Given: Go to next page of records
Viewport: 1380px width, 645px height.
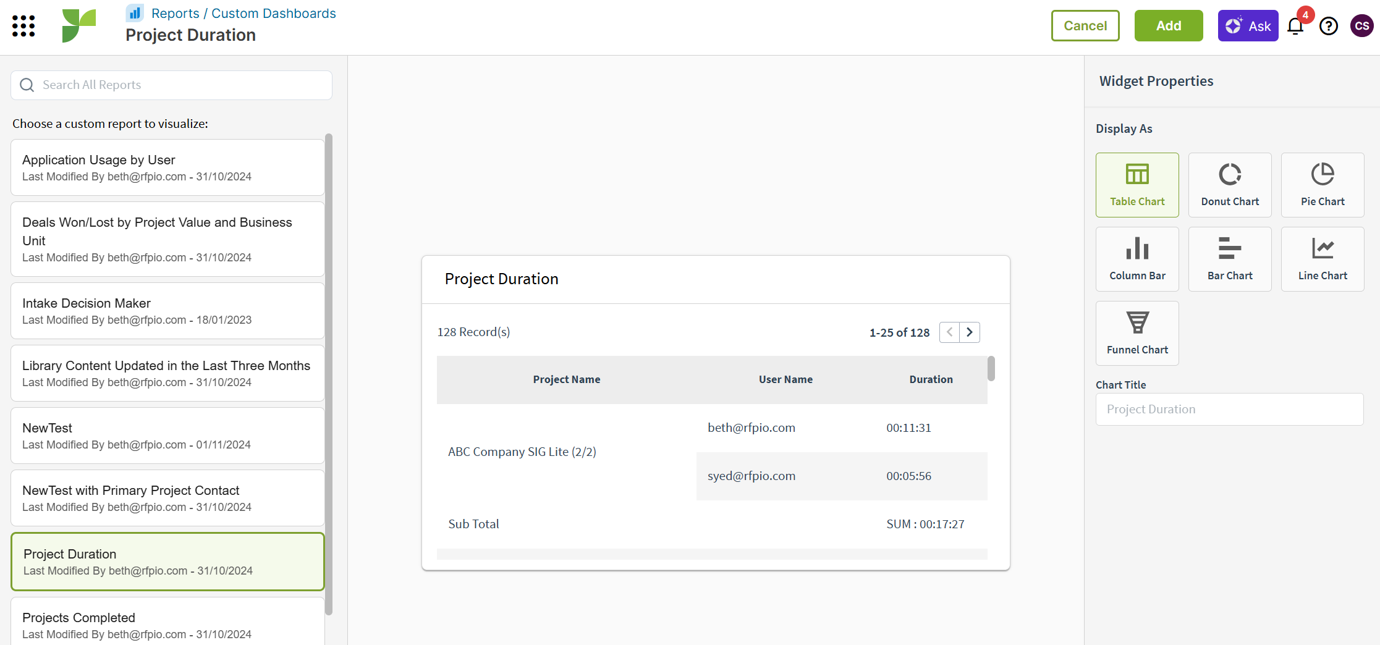Looking at the screenshot, I should [x=970, y=332].
